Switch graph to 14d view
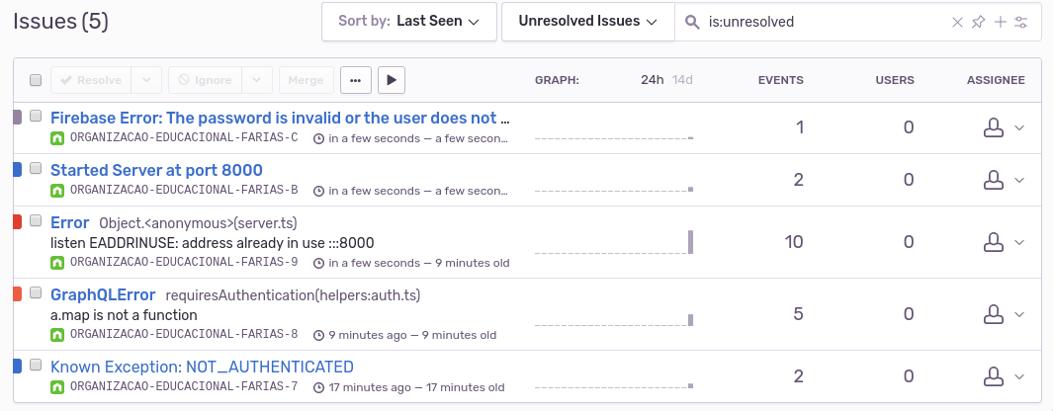This screenshot has height=411, width=1053. (682, 80)
